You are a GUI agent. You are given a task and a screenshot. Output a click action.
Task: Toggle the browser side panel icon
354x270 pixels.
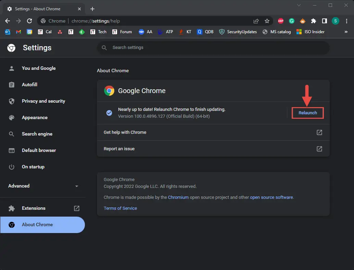point(325,21)
